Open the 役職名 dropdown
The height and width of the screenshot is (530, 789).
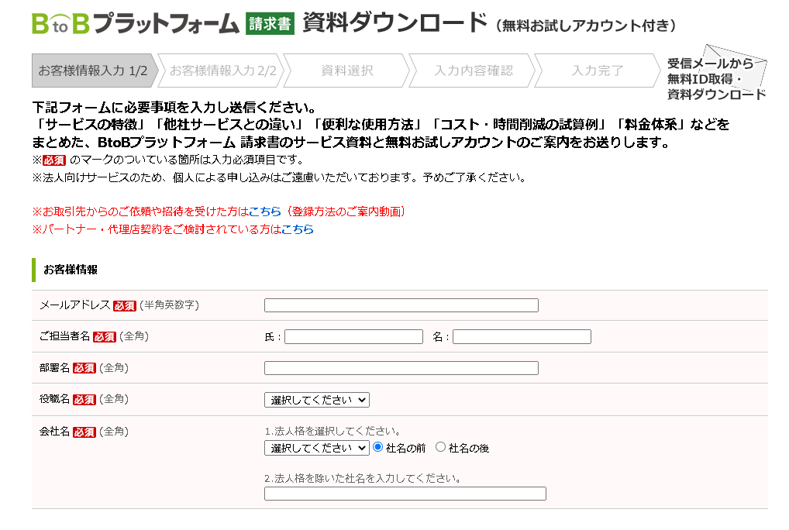click(x=316, y=400)
